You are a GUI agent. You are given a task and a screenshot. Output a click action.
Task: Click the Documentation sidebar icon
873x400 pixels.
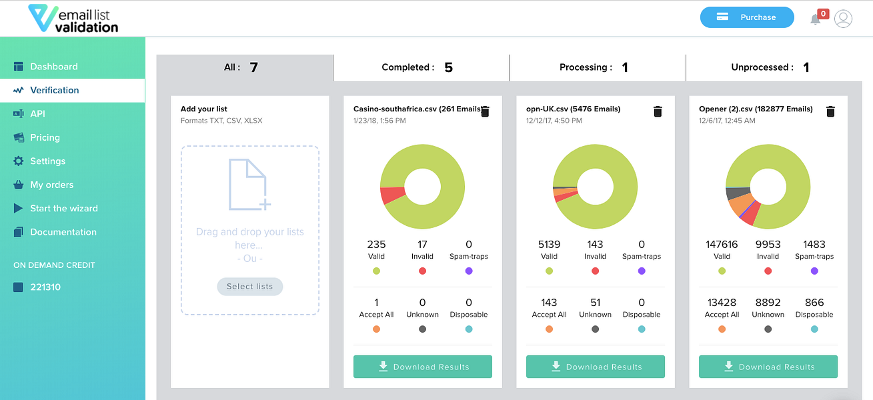click(x=18, y=232)
